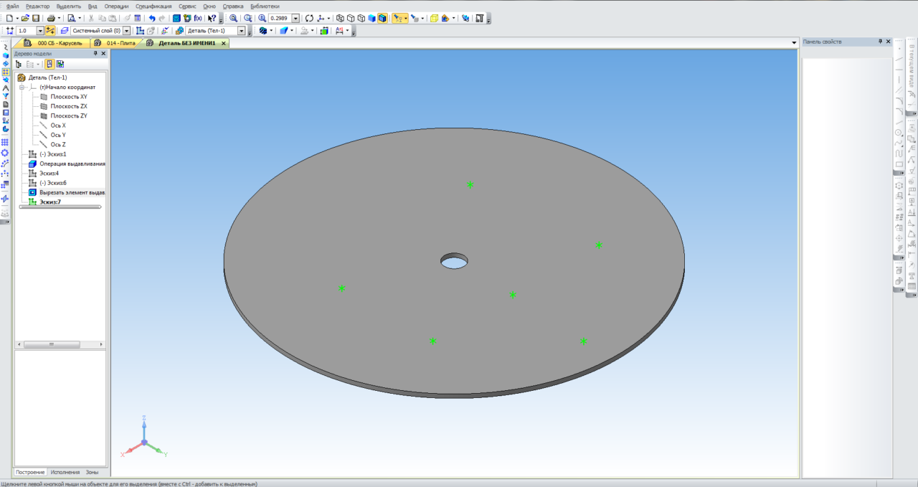Enable shaded with edges display mode
Viewport: 918px width, 487px height.
382,18
